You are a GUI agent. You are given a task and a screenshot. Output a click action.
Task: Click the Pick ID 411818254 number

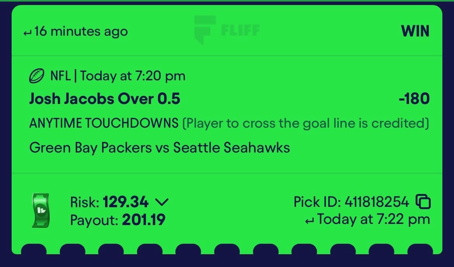pos(377,202)
